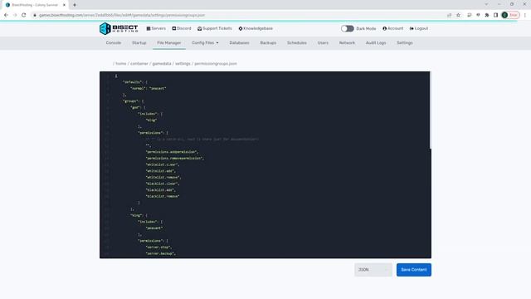The width and height of the screenshot is (531, 299).
Task: Click browser forward arrow
Action: pyautogui.click(x=15, y=15)
